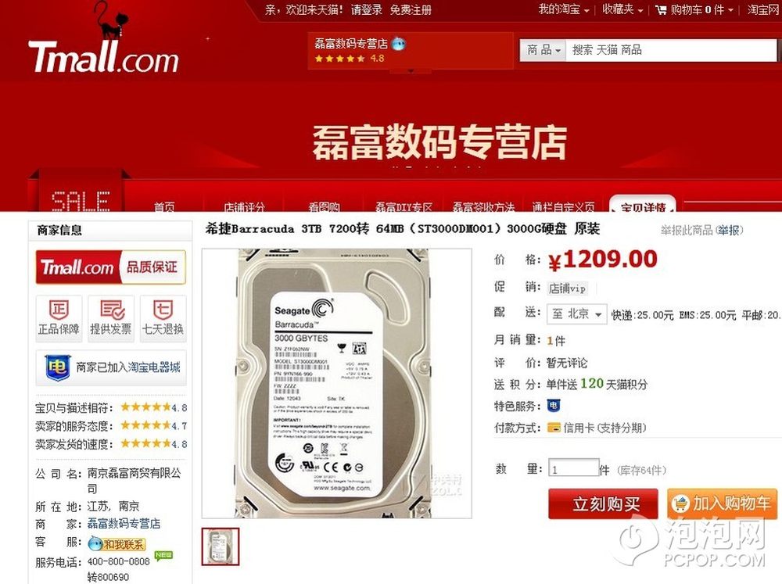
Task: Click the quantity input field
Action: (573, 469)
